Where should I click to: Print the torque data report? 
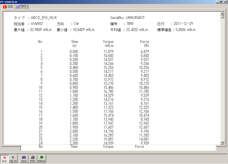tap(33, 159)
